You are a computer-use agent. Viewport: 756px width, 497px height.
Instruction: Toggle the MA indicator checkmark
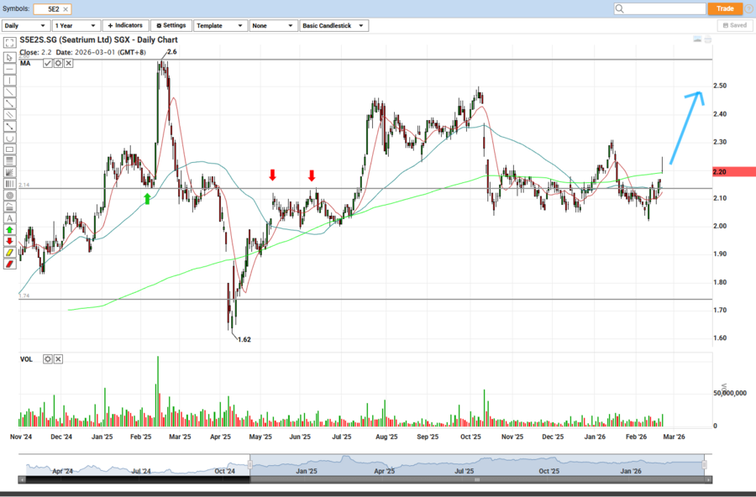point(48,64)
